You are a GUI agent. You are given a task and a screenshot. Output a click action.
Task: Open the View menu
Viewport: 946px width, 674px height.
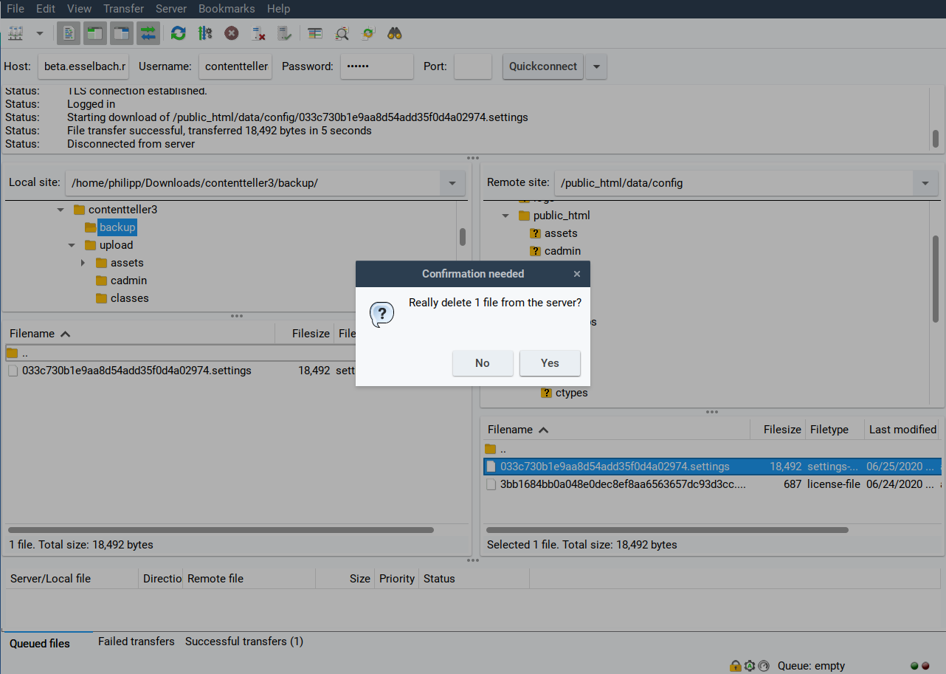(x=80, y=9)
